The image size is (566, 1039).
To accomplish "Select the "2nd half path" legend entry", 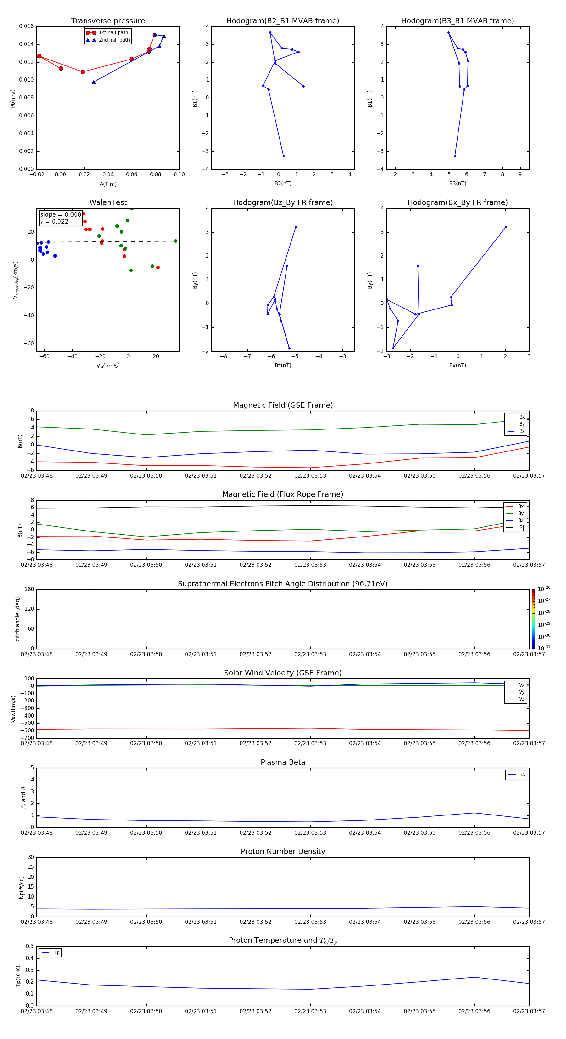I will [108, 40].
